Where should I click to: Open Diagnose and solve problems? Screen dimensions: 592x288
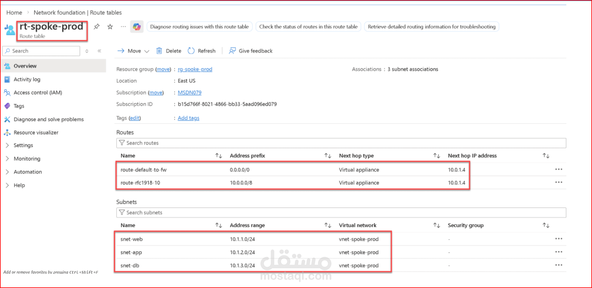coord(49,119)
